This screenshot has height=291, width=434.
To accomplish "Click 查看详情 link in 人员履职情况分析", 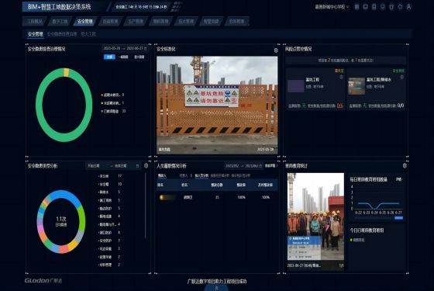I will (x=270, y=166).
